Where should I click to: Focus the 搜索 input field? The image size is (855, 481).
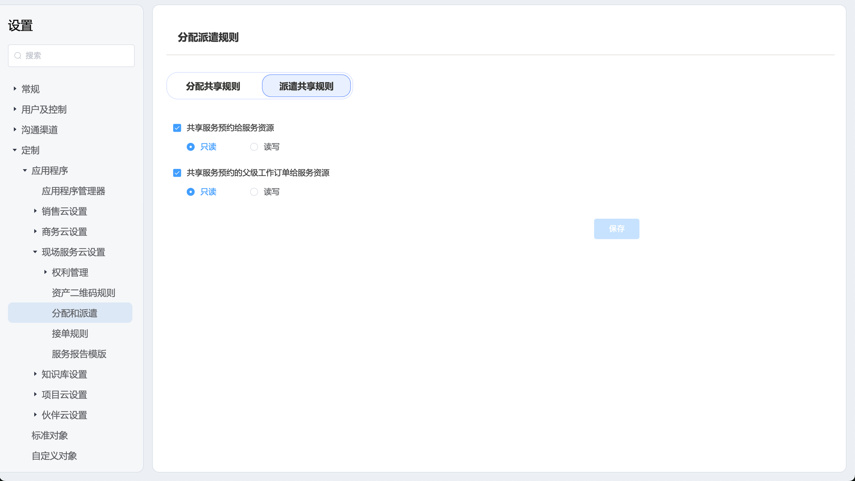point(77,56)
